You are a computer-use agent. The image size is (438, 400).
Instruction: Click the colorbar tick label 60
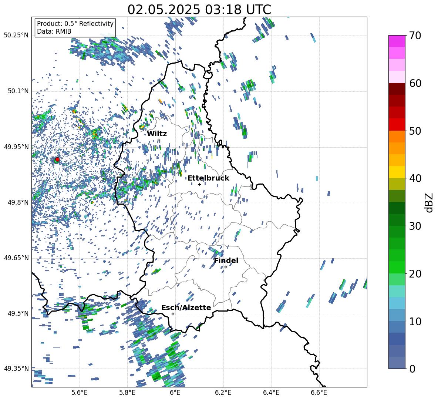pos(415,84)
